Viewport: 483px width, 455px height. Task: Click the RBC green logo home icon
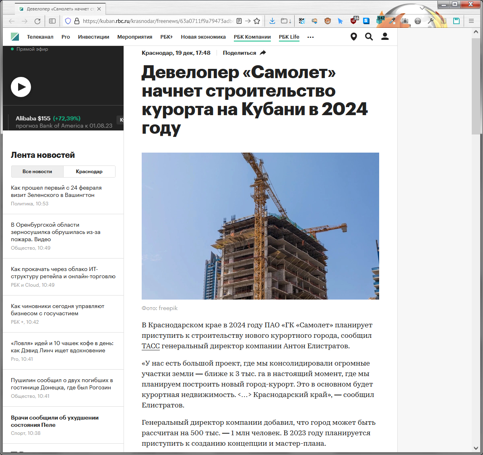[15, 37]
